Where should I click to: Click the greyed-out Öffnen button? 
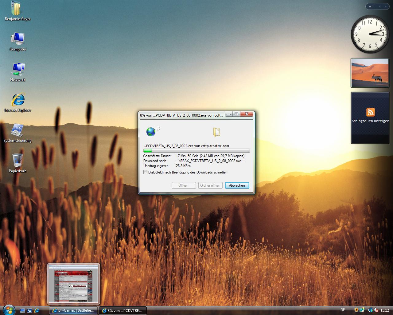pyautogui.click(x=183, y=185)
